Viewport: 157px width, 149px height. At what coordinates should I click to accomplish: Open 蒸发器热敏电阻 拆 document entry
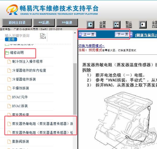point(43,124)
